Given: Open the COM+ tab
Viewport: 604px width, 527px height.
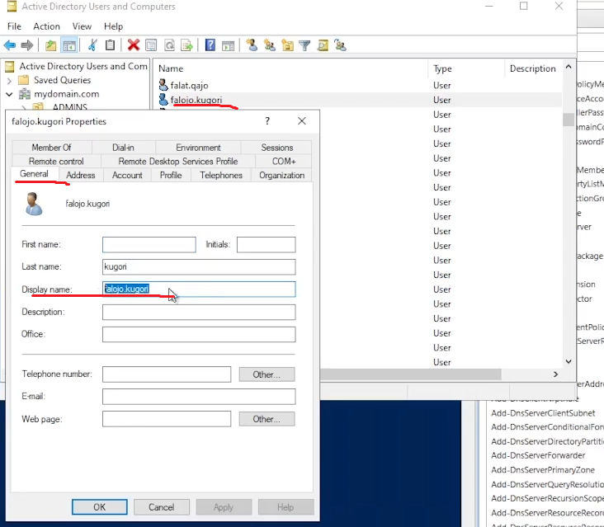Looking at the screenshot, I should pyautogui.click(x=284, y=162).
